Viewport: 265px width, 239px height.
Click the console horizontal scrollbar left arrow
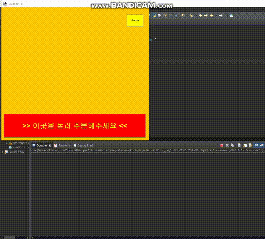tap(33, 238)
